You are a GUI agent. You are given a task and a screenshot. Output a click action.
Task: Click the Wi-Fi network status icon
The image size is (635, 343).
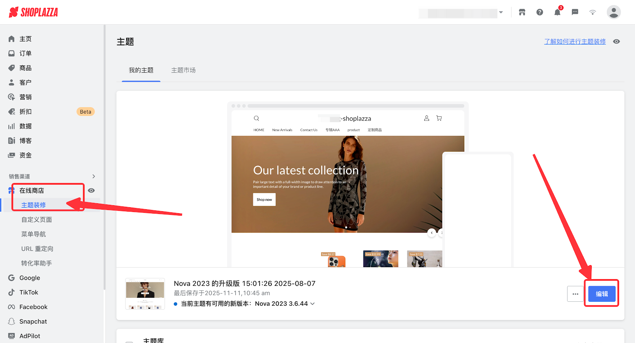point(593,12)
